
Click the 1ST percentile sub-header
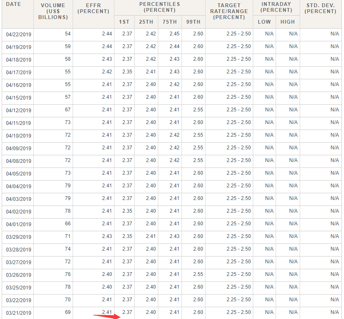coord(124,22)
